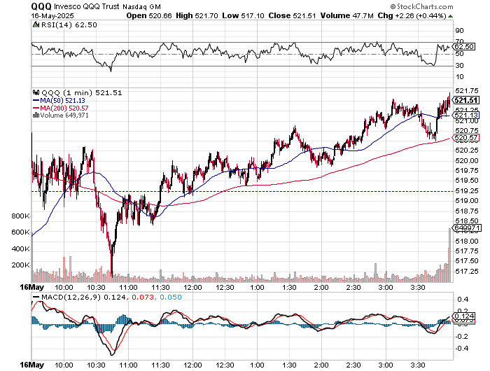Viewport: 490px width, 371px height.
Task: Click the 1:00 label under MACD panel
Action: tap(257, 365)
